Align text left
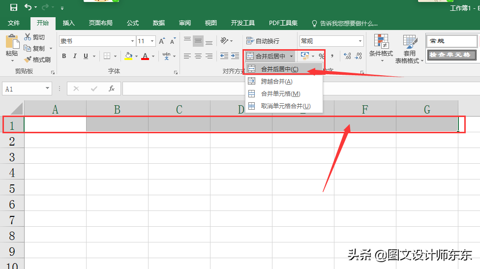 point(187,56)
